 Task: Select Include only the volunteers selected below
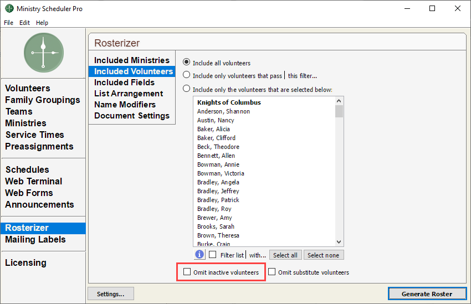[187, 89]
